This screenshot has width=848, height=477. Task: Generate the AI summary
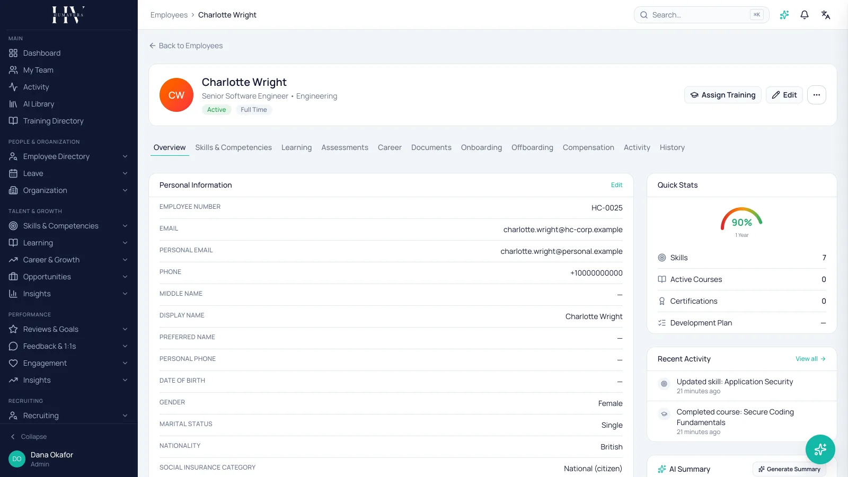coord(789,469)
